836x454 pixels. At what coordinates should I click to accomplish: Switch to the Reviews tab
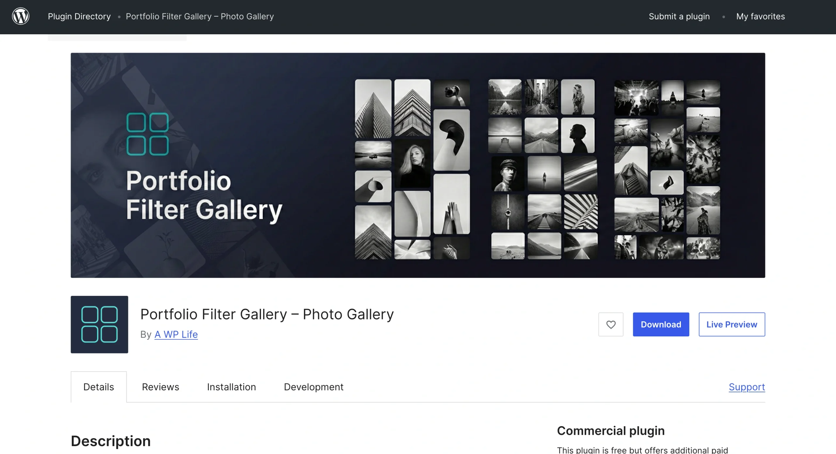(x=160, y=387)
